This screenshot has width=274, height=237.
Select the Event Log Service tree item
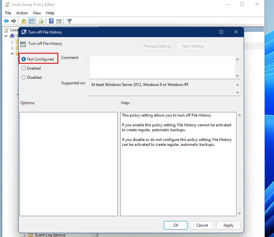point(50,235)
